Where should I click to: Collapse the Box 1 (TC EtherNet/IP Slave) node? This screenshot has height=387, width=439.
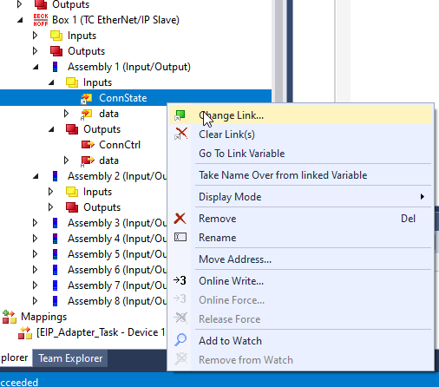pyautogui.click(x=20, y=20)
